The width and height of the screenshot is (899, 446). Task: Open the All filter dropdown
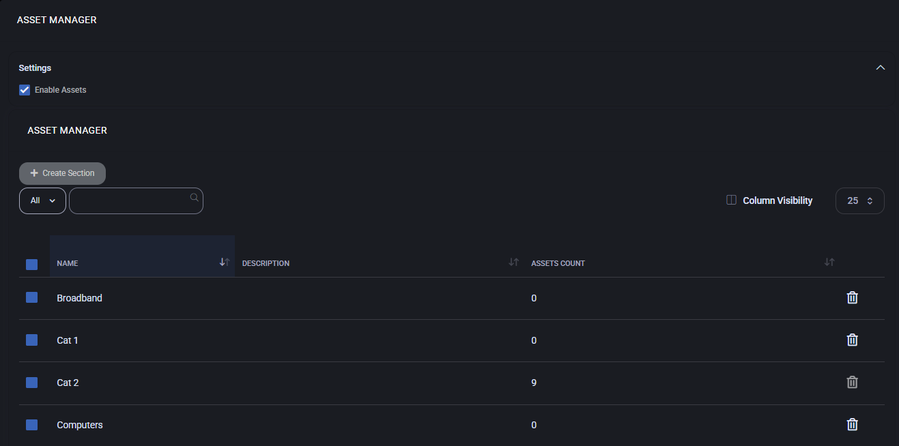[42, 200]
